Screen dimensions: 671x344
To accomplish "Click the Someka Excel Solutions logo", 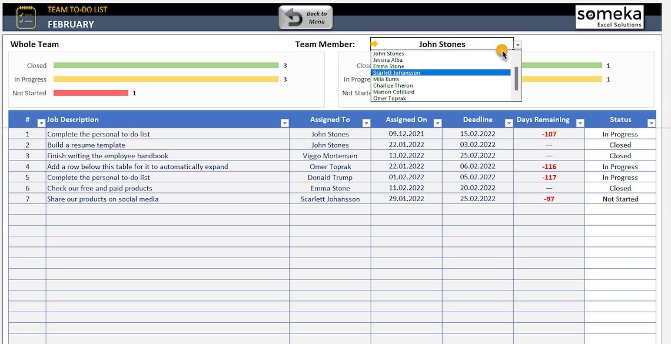I will pyautogui.click(x=610, y=17).
